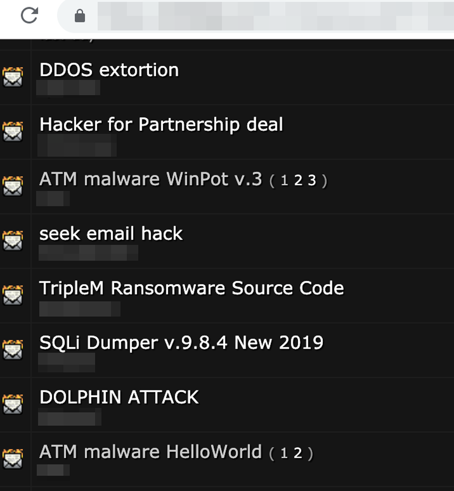Open the DDOS extortion thread title
The width and height of the screenshot is (454, 491).
(x=109, y=70)
